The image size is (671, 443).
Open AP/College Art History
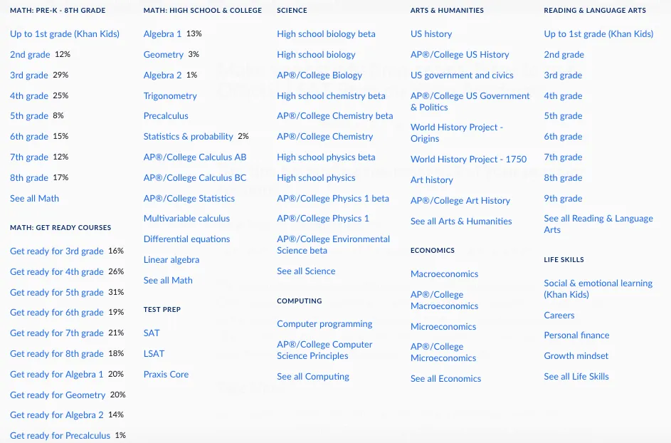click(460, 201)
